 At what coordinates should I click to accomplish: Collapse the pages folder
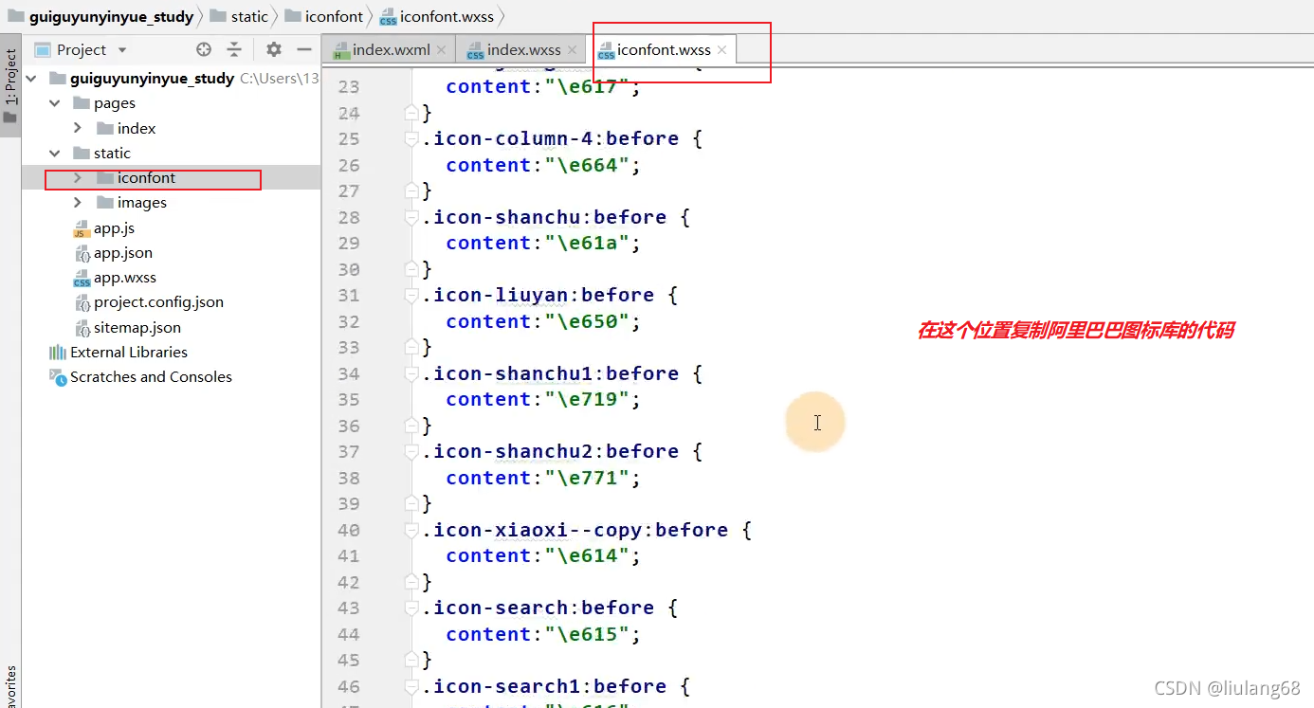coord(54,102)
